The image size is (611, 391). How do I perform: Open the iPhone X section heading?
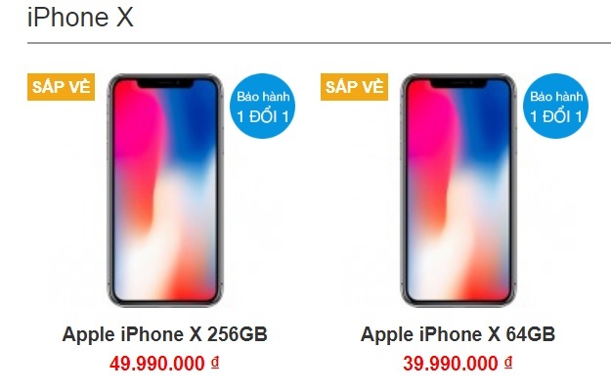coord(80,18)
